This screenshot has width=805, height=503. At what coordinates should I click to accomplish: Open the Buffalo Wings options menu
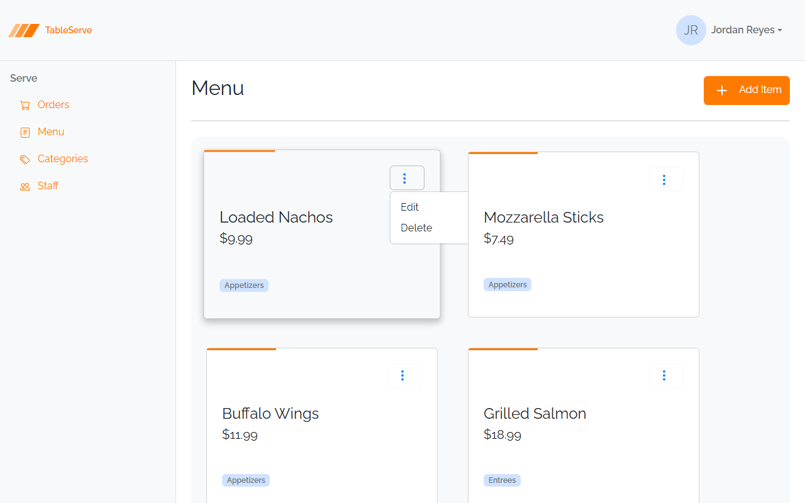404,375
